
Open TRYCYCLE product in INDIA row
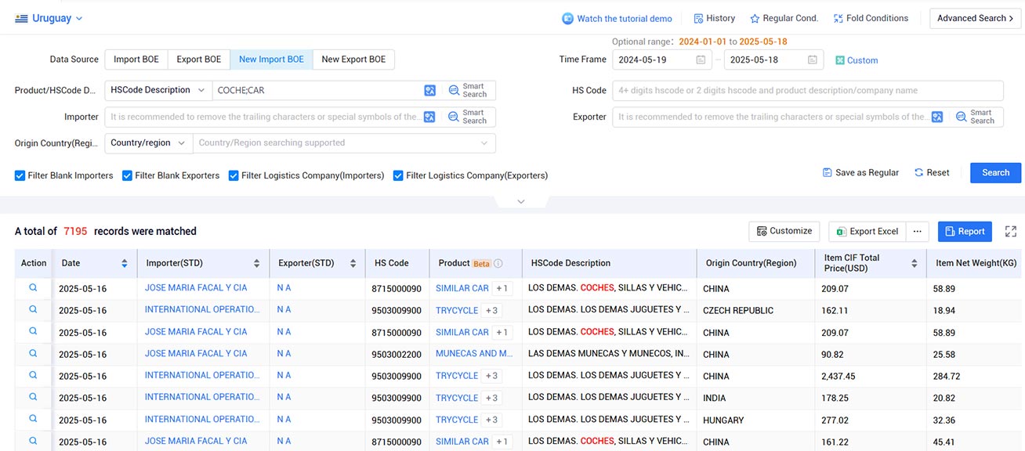[x=457, y=398]
